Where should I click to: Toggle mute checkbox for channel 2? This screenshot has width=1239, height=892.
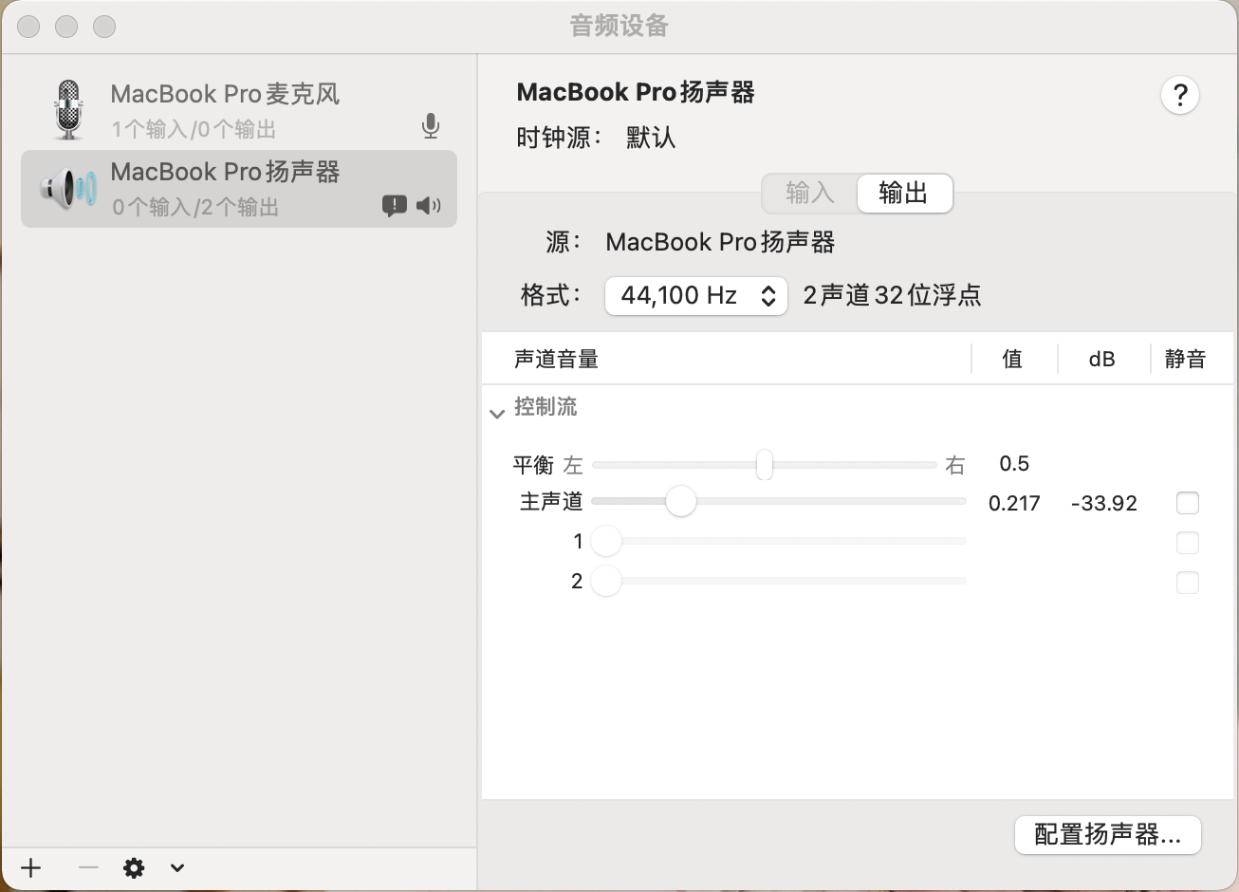tap(1187, 582)
